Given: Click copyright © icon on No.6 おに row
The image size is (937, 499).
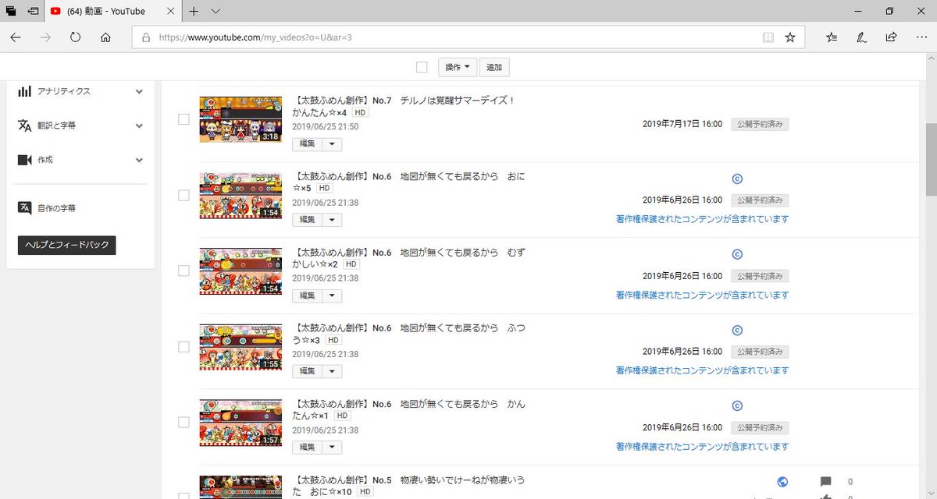Looking at the screenshot, I should pos(736,179).
